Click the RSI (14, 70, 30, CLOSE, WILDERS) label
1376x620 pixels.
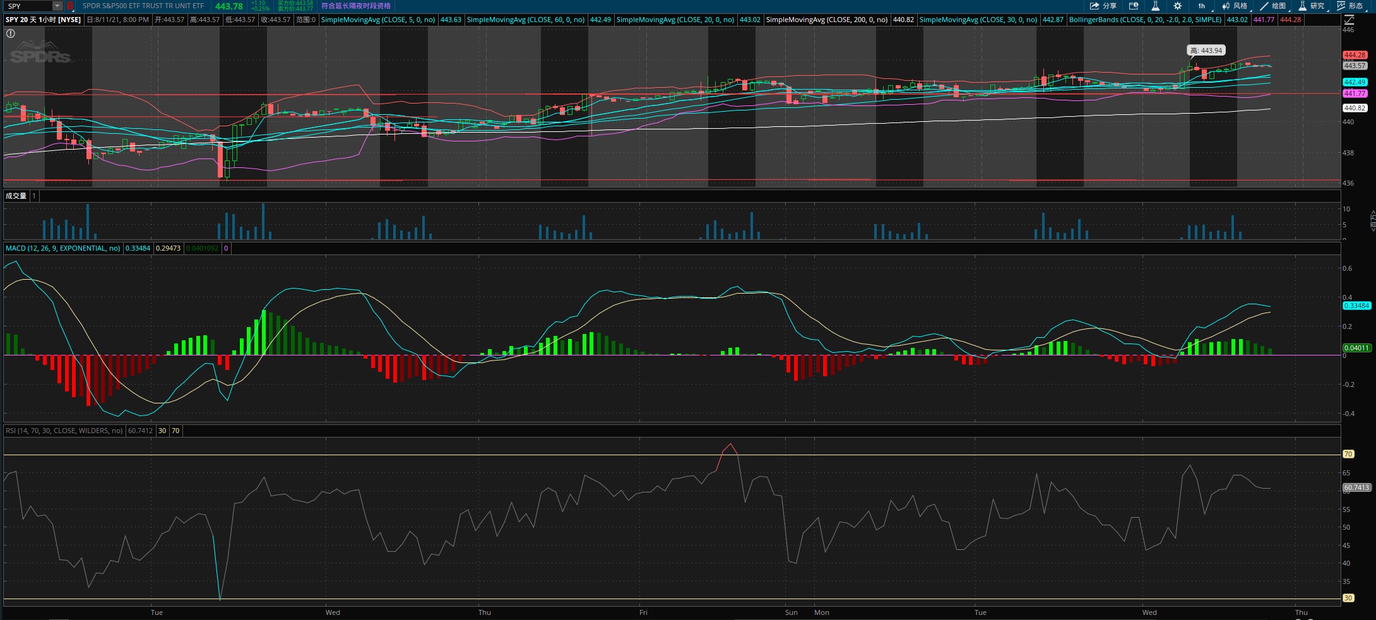pyautogui.click(x=64, y=431)
